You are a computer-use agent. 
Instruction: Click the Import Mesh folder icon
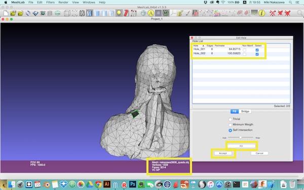[21, 13]
